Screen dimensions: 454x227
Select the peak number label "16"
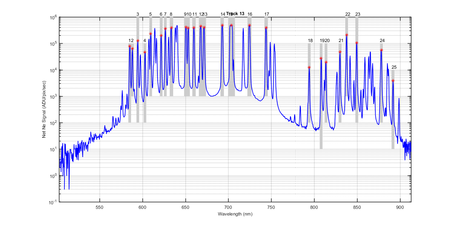(250, 14)
